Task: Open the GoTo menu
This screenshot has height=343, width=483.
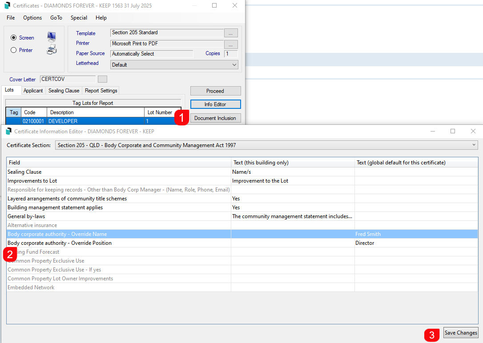Action: coord(56,18)
